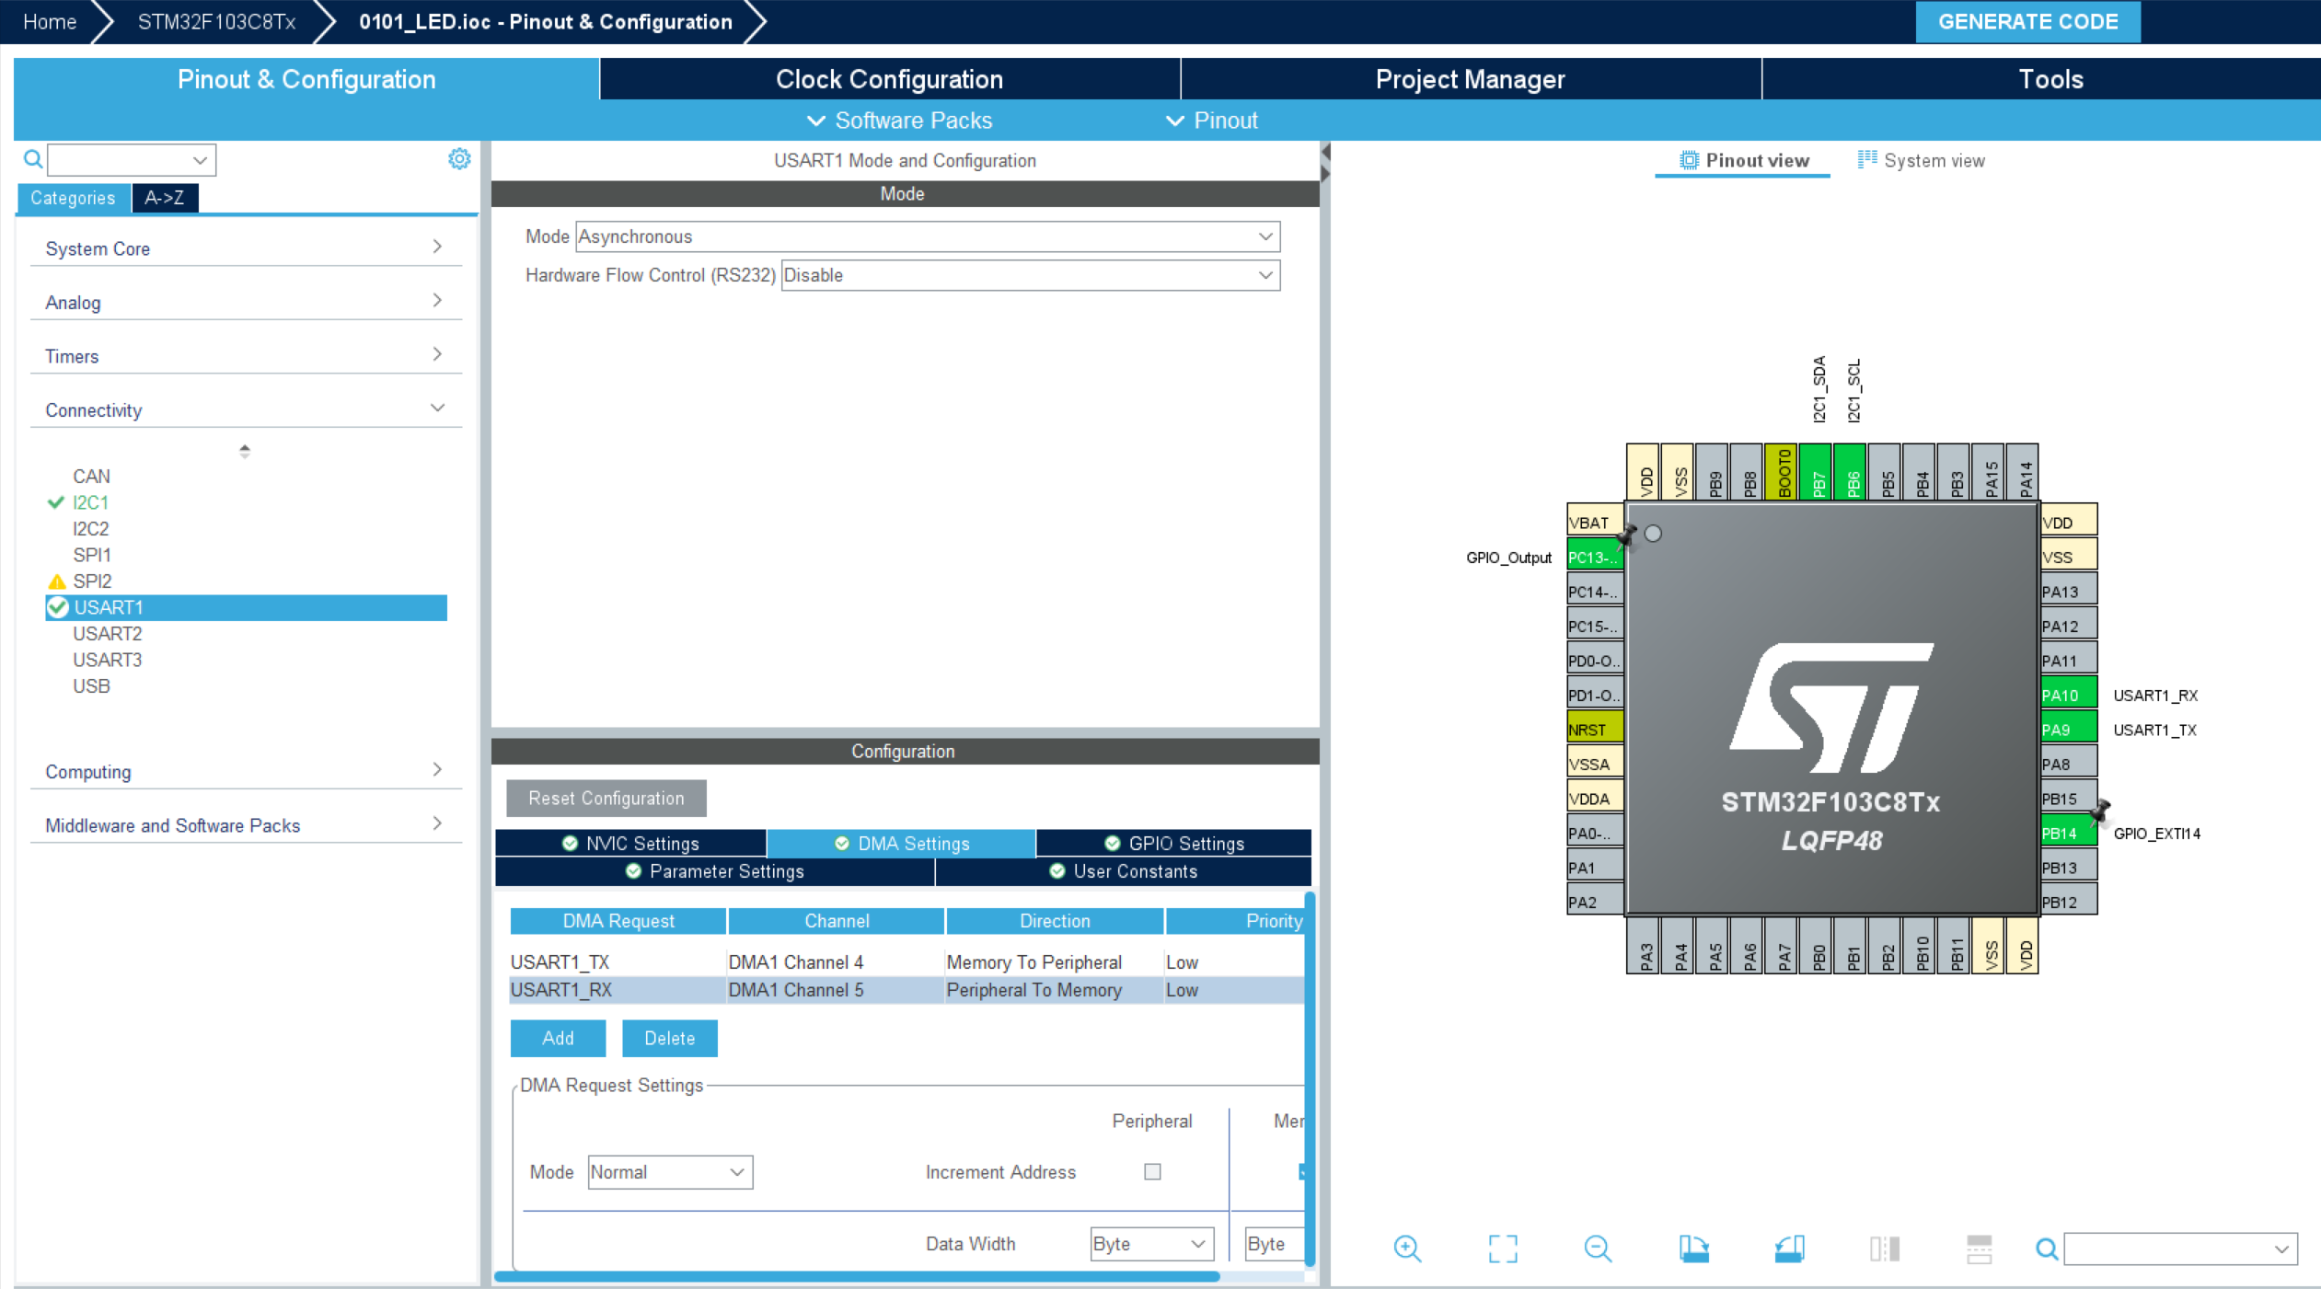Switch to System view
The width and height of the screenshot is (2321, 1289).
pos(1921,160)
